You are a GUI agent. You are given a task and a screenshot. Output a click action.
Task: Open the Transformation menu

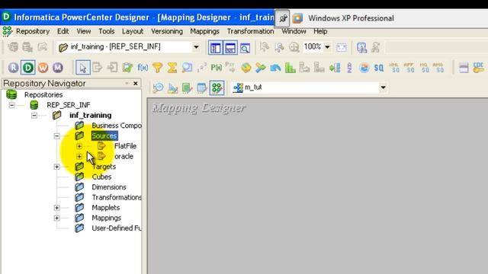251,31
